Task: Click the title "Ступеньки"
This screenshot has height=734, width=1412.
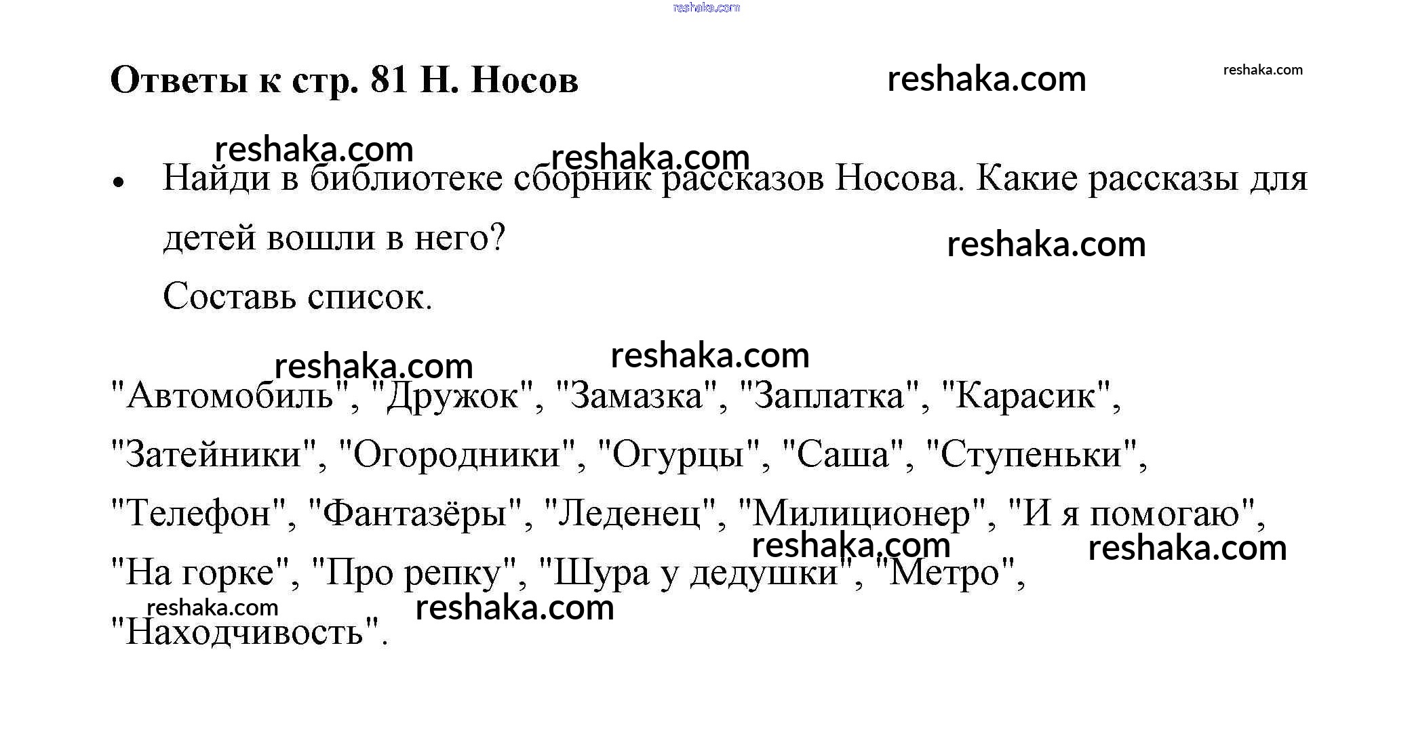Action: (x=1031, y=454)
